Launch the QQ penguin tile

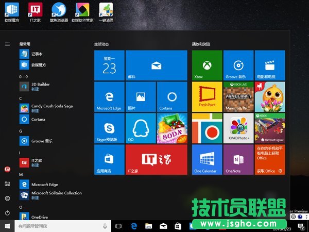coord(141,128)
